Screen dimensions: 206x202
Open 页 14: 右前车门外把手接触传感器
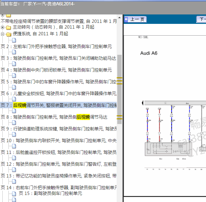coord(58,188)
